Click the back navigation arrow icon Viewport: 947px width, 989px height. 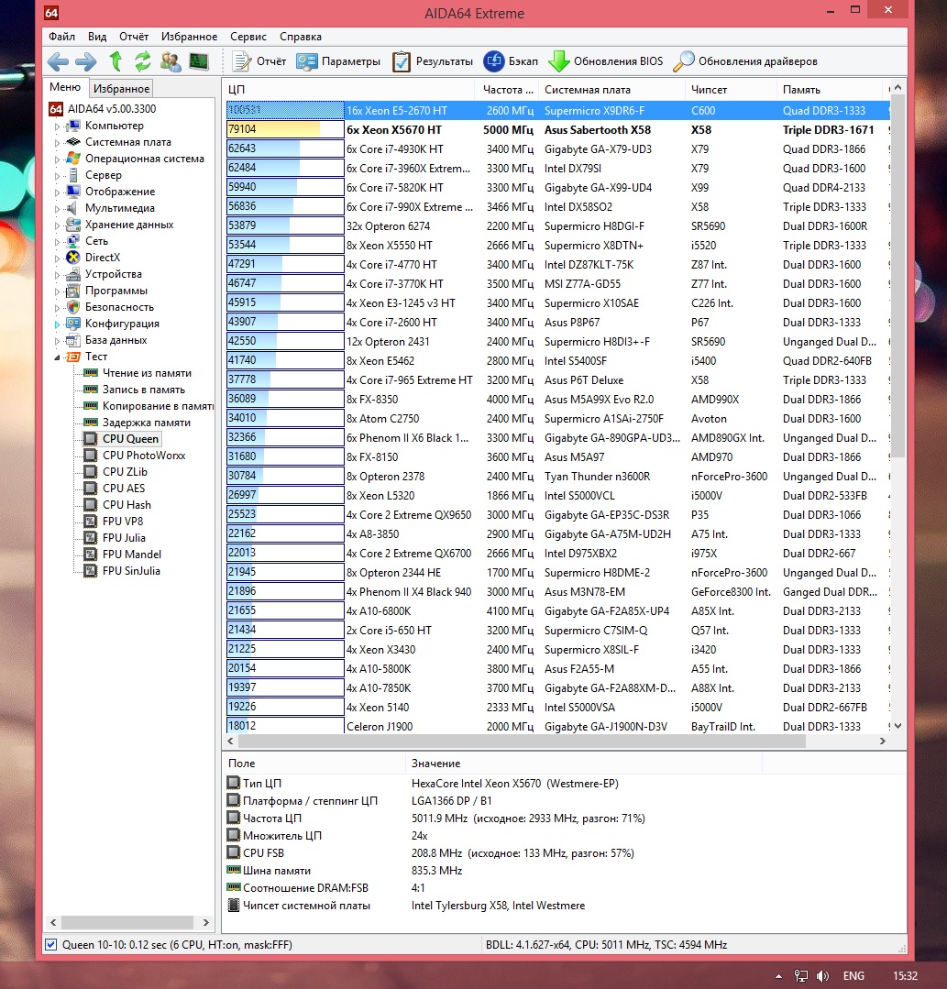[58, 61]
